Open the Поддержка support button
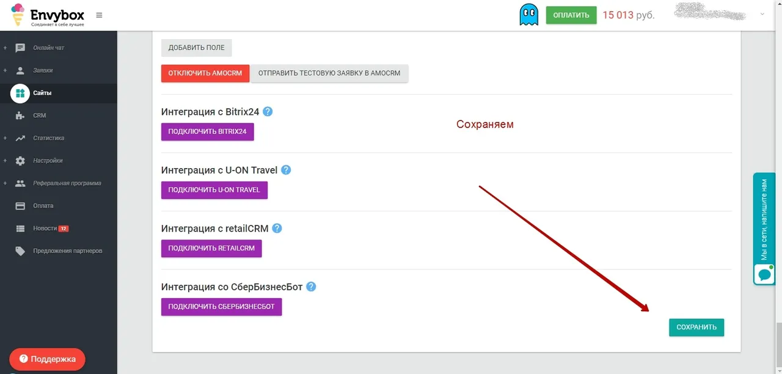This screenshot has height=374, width=782. click(x=47, y=359)
